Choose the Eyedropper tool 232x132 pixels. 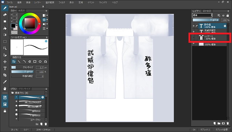[5, 82]
